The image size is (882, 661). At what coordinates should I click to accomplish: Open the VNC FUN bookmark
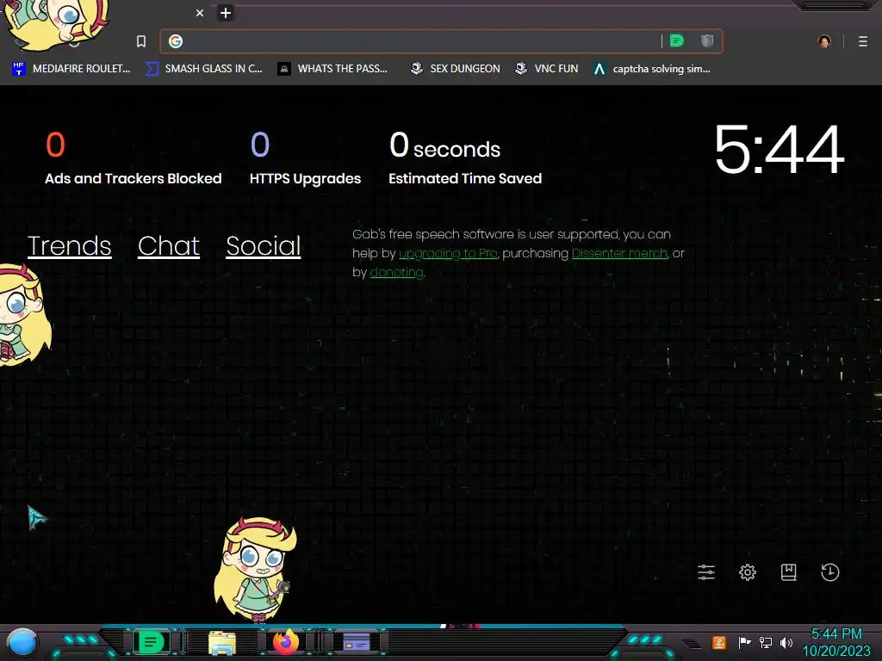(547, 69)
